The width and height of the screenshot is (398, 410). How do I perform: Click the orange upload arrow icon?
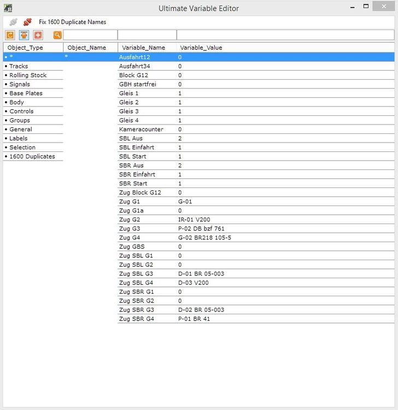24,35
